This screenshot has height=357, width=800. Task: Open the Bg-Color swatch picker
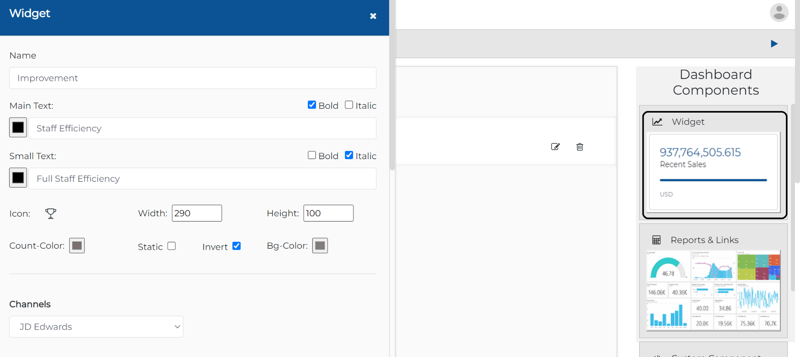click(x=320, y=246)
